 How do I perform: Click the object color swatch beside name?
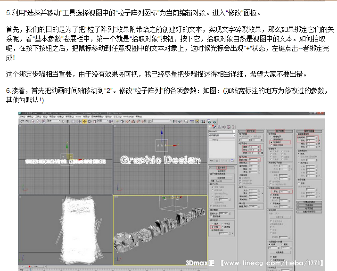tap(233, 131)
